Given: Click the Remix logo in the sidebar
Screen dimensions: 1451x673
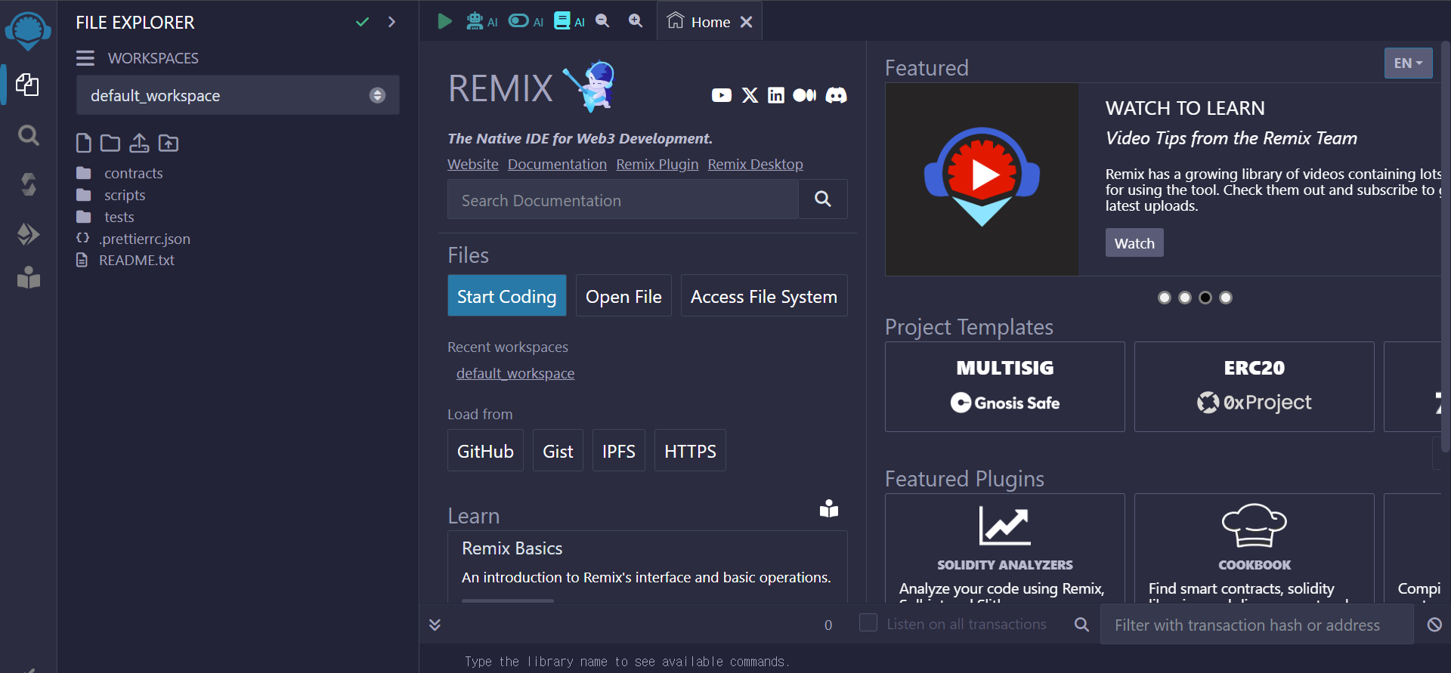Looking at the screenshot, I should point(28,31).
